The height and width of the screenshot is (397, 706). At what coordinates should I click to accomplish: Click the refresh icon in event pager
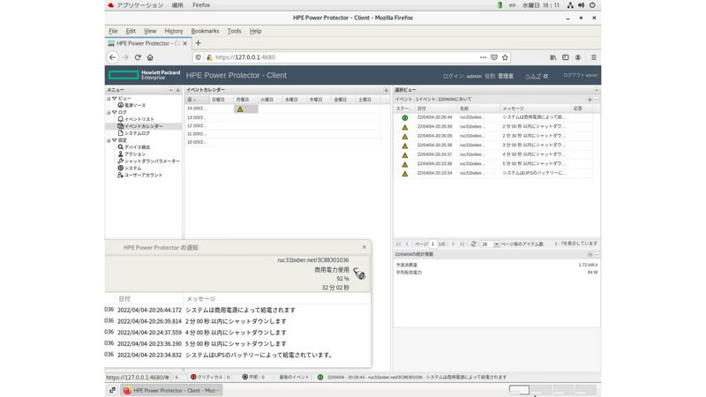[x=474, y=243]
